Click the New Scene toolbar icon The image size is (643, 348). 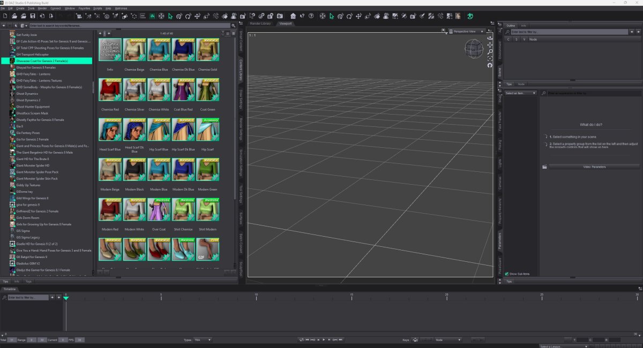point(5,16)
